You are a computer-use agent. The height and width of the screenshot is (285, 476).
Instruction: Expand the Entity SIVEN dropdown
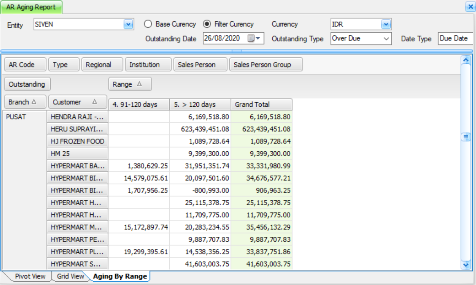click(x=128, y=24)
